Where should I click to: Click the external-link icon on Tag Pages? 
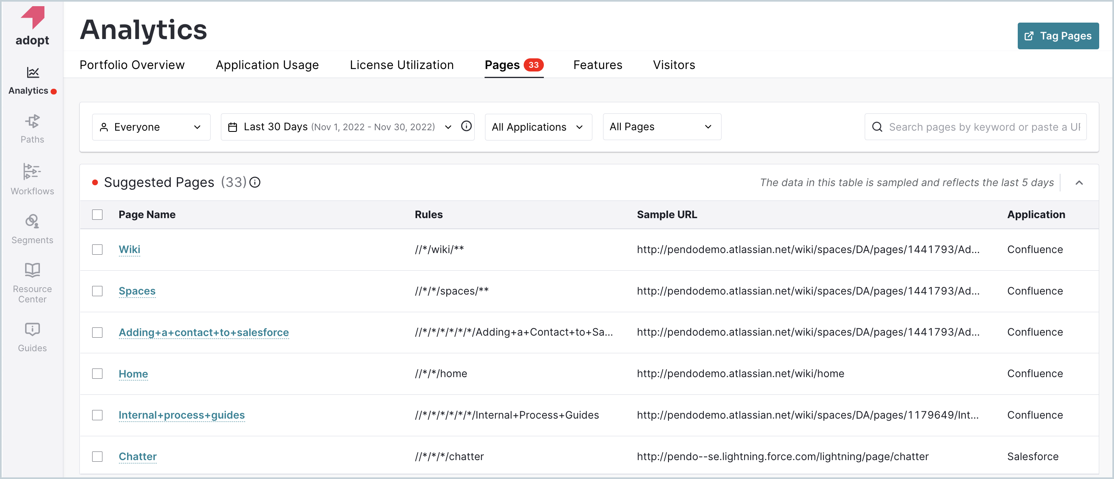pyautogui.click(x=1029, y=36)
